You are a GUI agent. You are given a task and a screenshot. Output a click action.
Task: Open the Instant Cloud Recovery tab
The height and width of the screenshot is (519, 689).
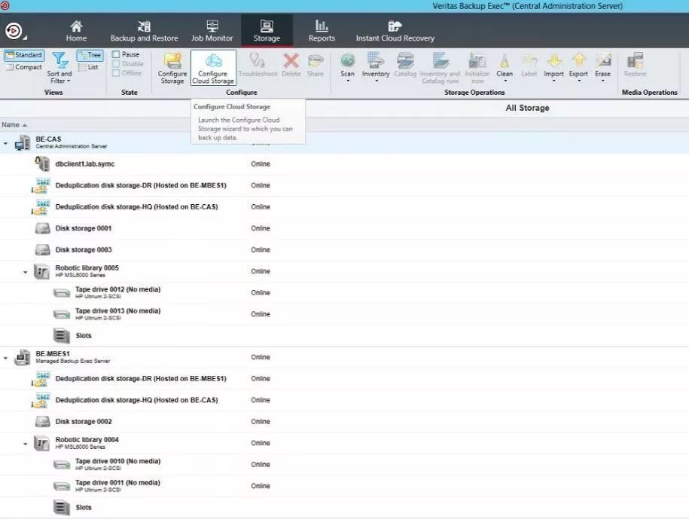[x=395, y=31]
